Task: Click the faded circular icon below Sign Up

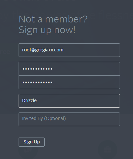Action: (x=28, y=152)
